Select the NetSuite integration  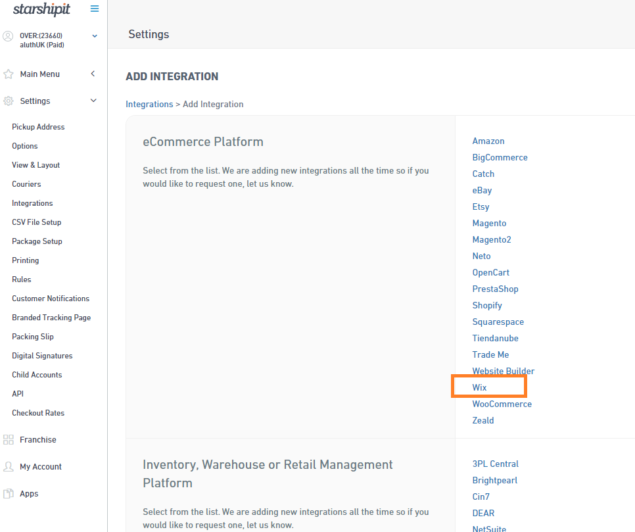489,528
